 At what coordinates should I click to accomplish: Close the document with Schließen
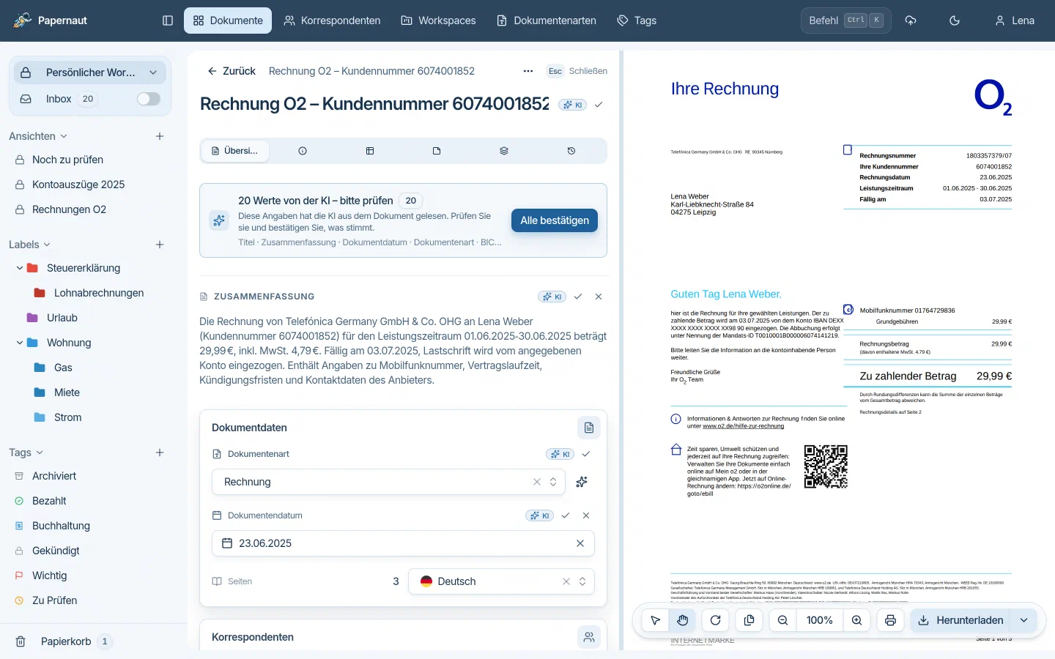[577, 71]
